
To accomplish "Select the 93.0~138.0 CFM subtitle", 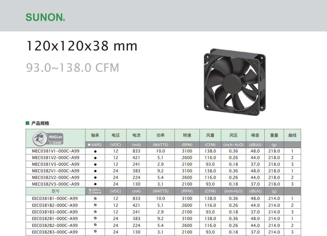I will tap(73, 68).
